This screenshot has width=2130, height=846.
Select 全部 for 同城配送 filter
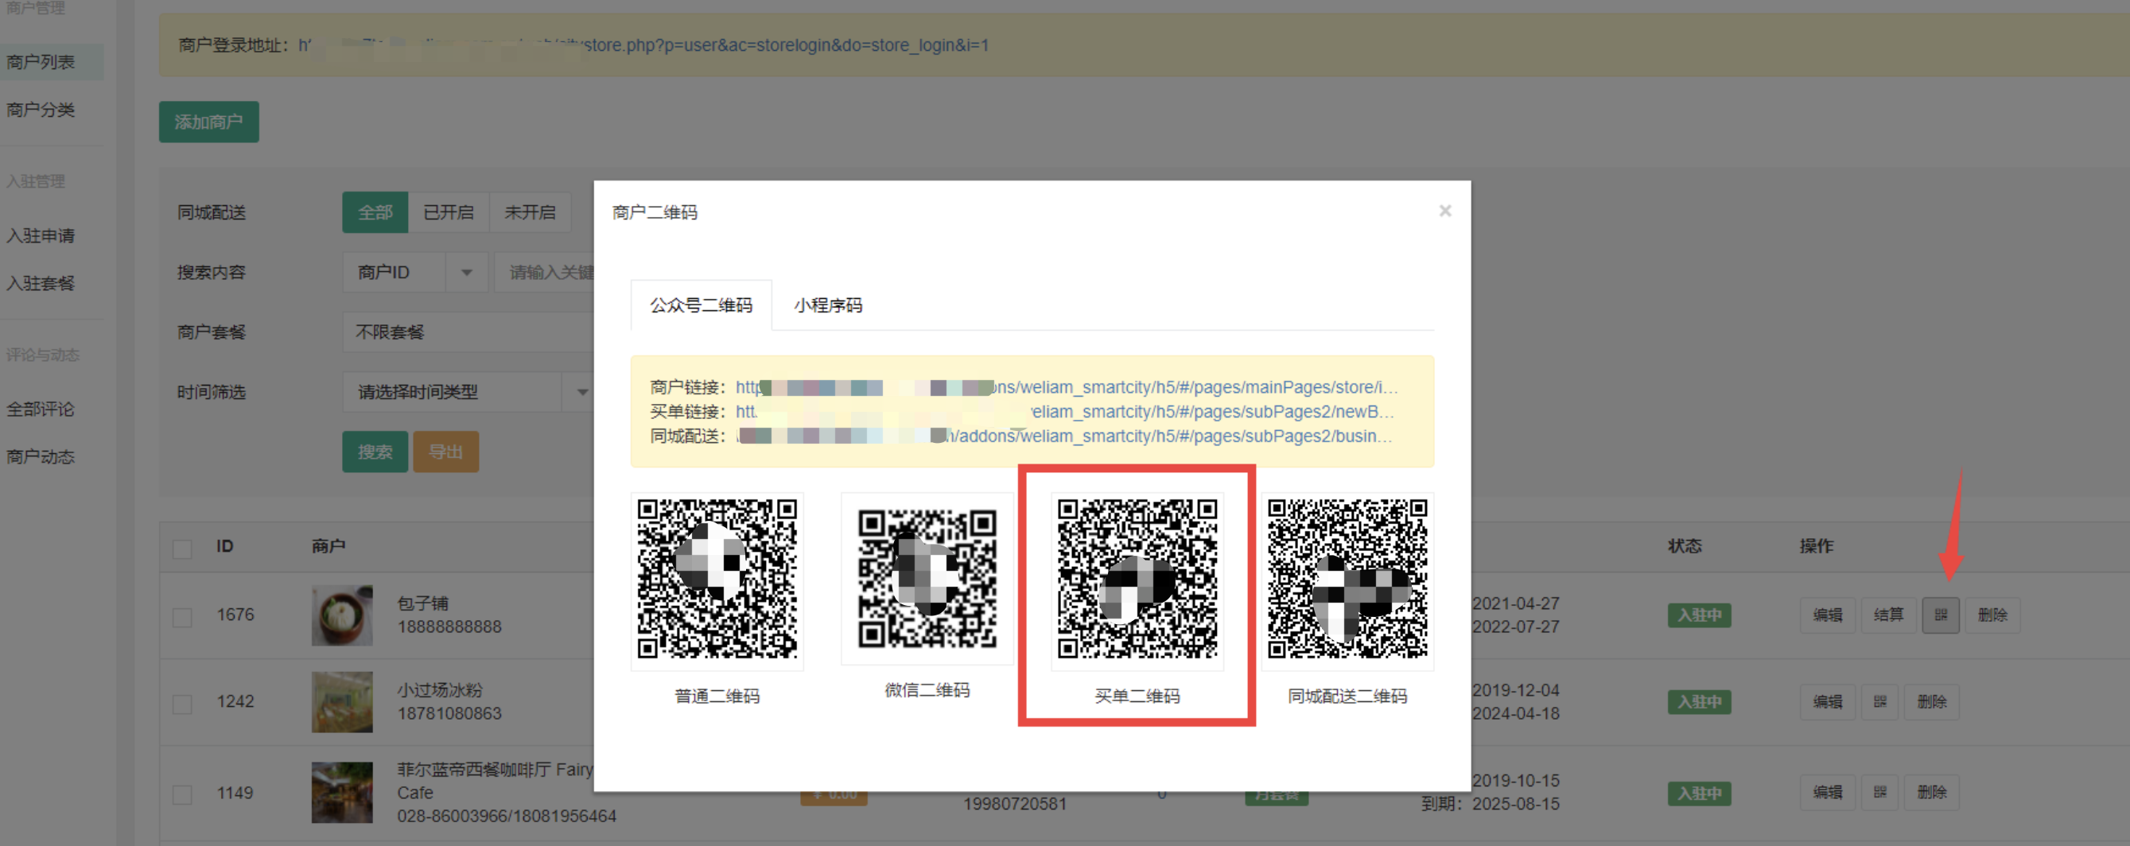point(375,212)
